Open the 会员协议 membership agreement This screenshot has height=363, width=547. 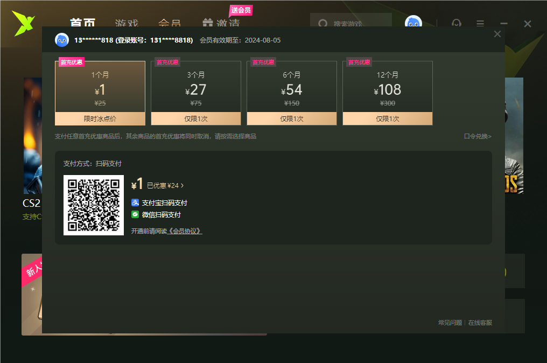click(x=185, y=231)
